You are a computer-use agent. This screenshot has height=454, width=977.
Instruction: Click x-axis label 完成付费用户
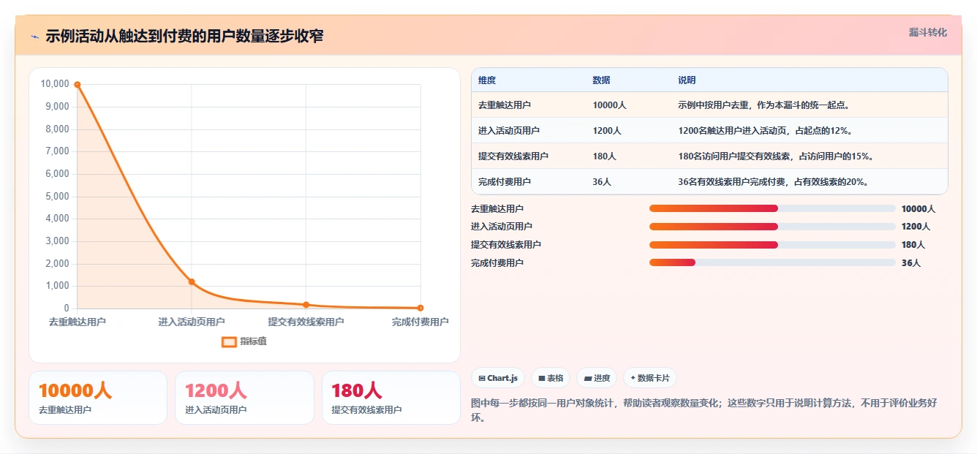(x=420, y=322)
